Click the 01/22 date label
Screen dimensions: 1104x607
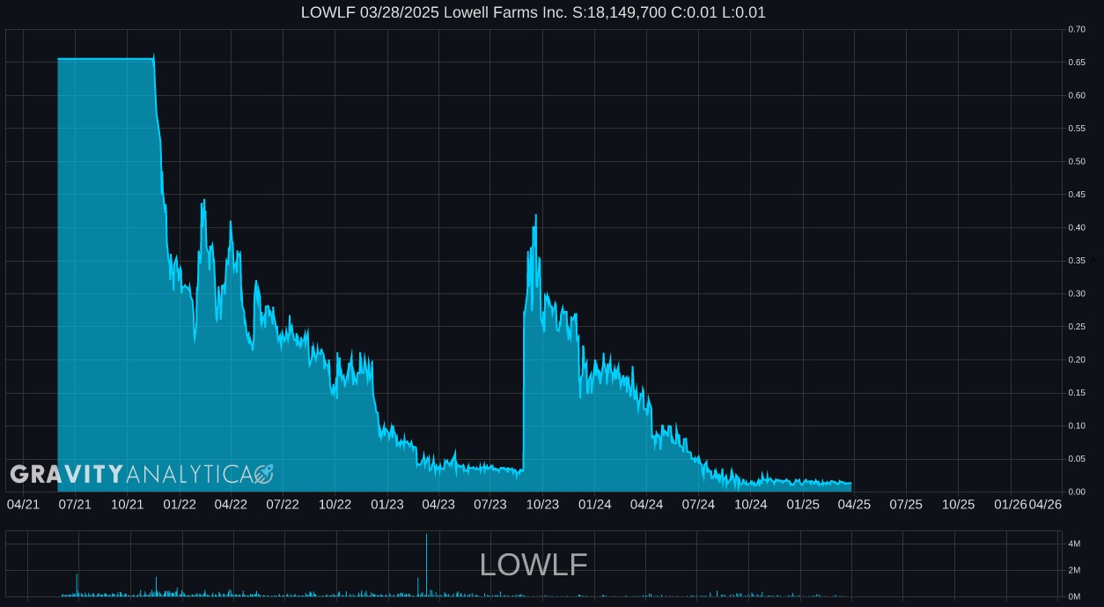[180, 504]
